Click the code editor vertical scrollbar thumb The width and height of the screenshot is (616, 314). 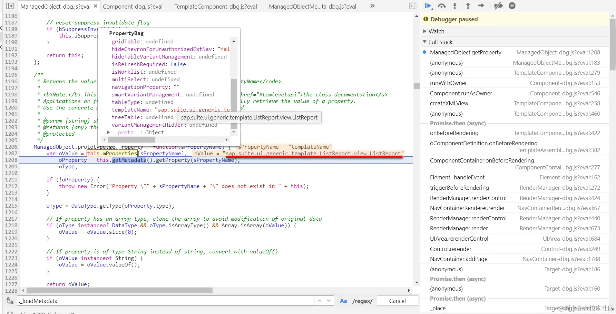pos(417,86)
